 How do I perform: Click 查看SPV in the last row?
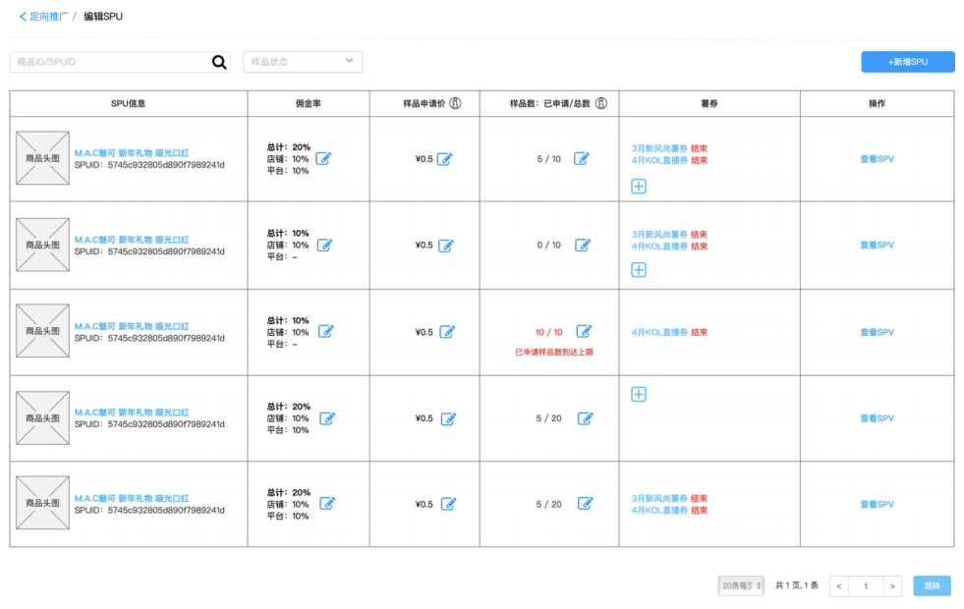877,505
